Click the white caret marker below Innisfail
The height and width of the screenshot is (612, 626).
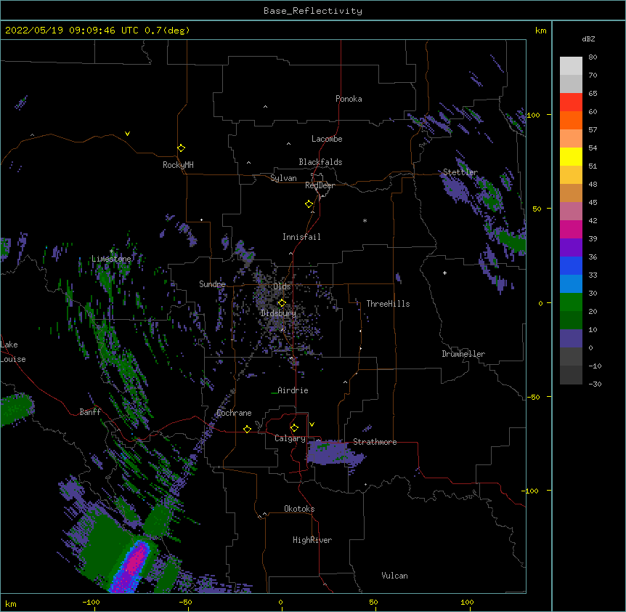[290, 253]
